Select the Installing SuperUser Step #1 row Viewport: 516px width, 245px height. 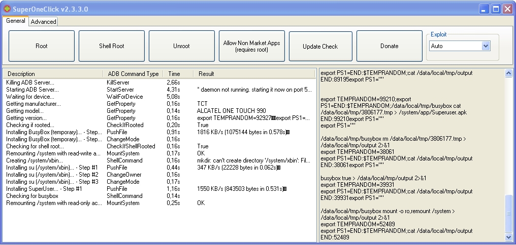40,189
